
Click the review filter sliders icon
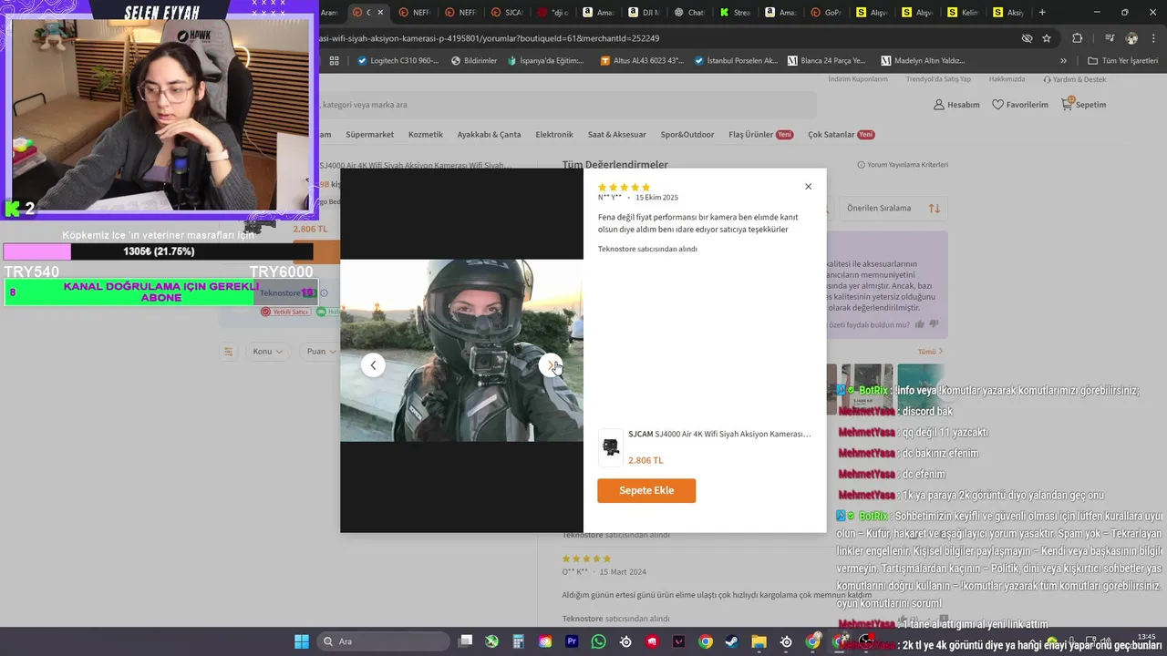click(229, 352)
